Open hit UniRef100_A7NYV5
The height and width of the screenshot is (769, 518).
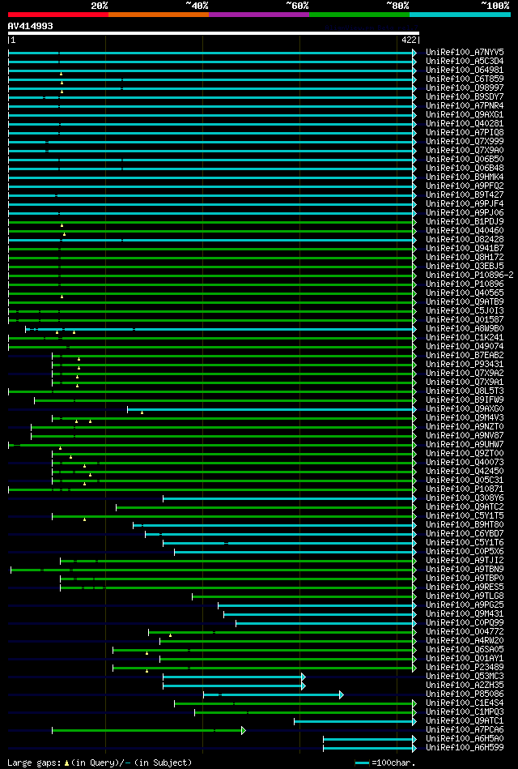465,52
